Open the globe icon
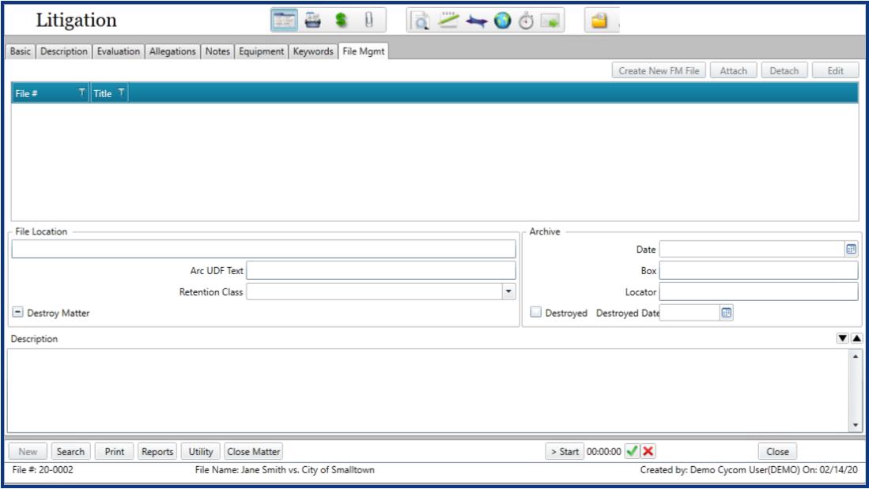 point(503,21)
